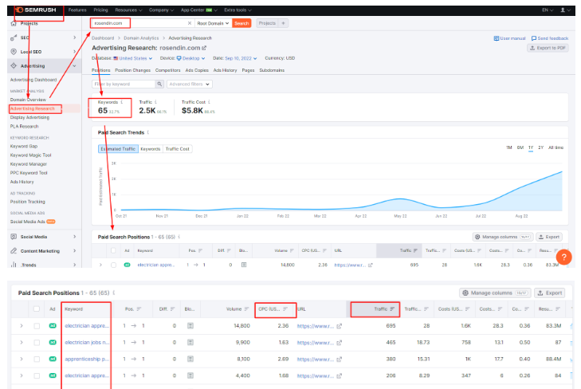Click the Social Media sidebar icon

tap(14, 237)
